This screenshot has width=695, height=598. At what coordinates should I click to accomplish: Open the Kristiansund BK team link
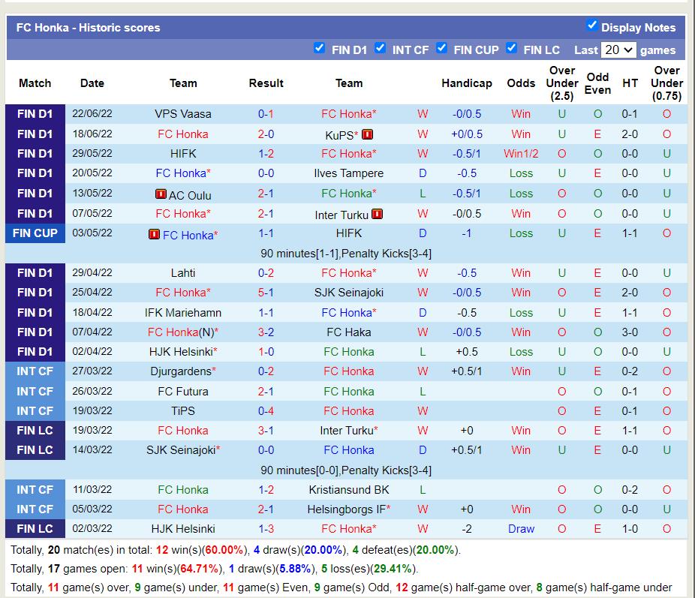click(348, 490)
